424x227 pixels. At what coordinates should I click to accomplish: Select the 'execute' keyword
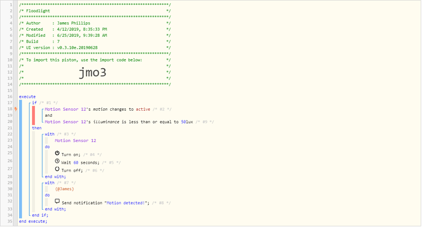(27, 97)
